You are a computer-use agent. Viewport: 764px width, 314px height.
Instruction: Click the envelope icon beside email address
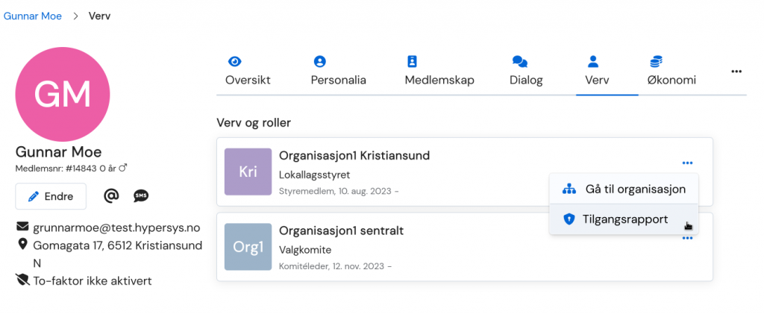click(x=22, y=227)
